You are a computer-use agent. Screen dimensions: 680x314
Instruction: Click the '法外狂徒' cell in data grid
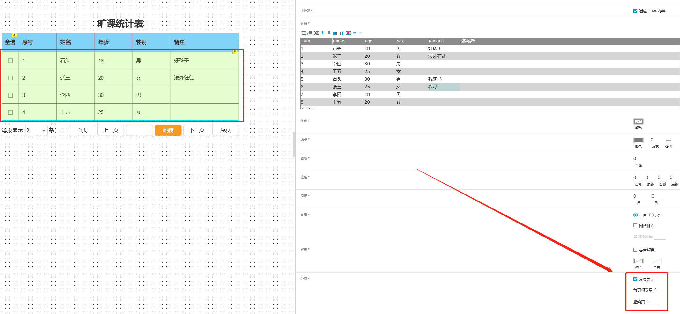click(x=444, y=56)
